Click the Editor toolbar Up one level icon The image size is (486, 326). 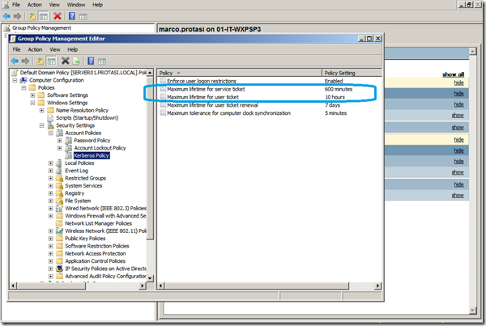click(x=40, y=61)
